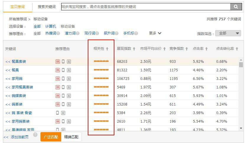Viewport: 245px width, 143px height.
Task: Click the 热 tag in 餐具套装 row
Action: tap(58, 62)
